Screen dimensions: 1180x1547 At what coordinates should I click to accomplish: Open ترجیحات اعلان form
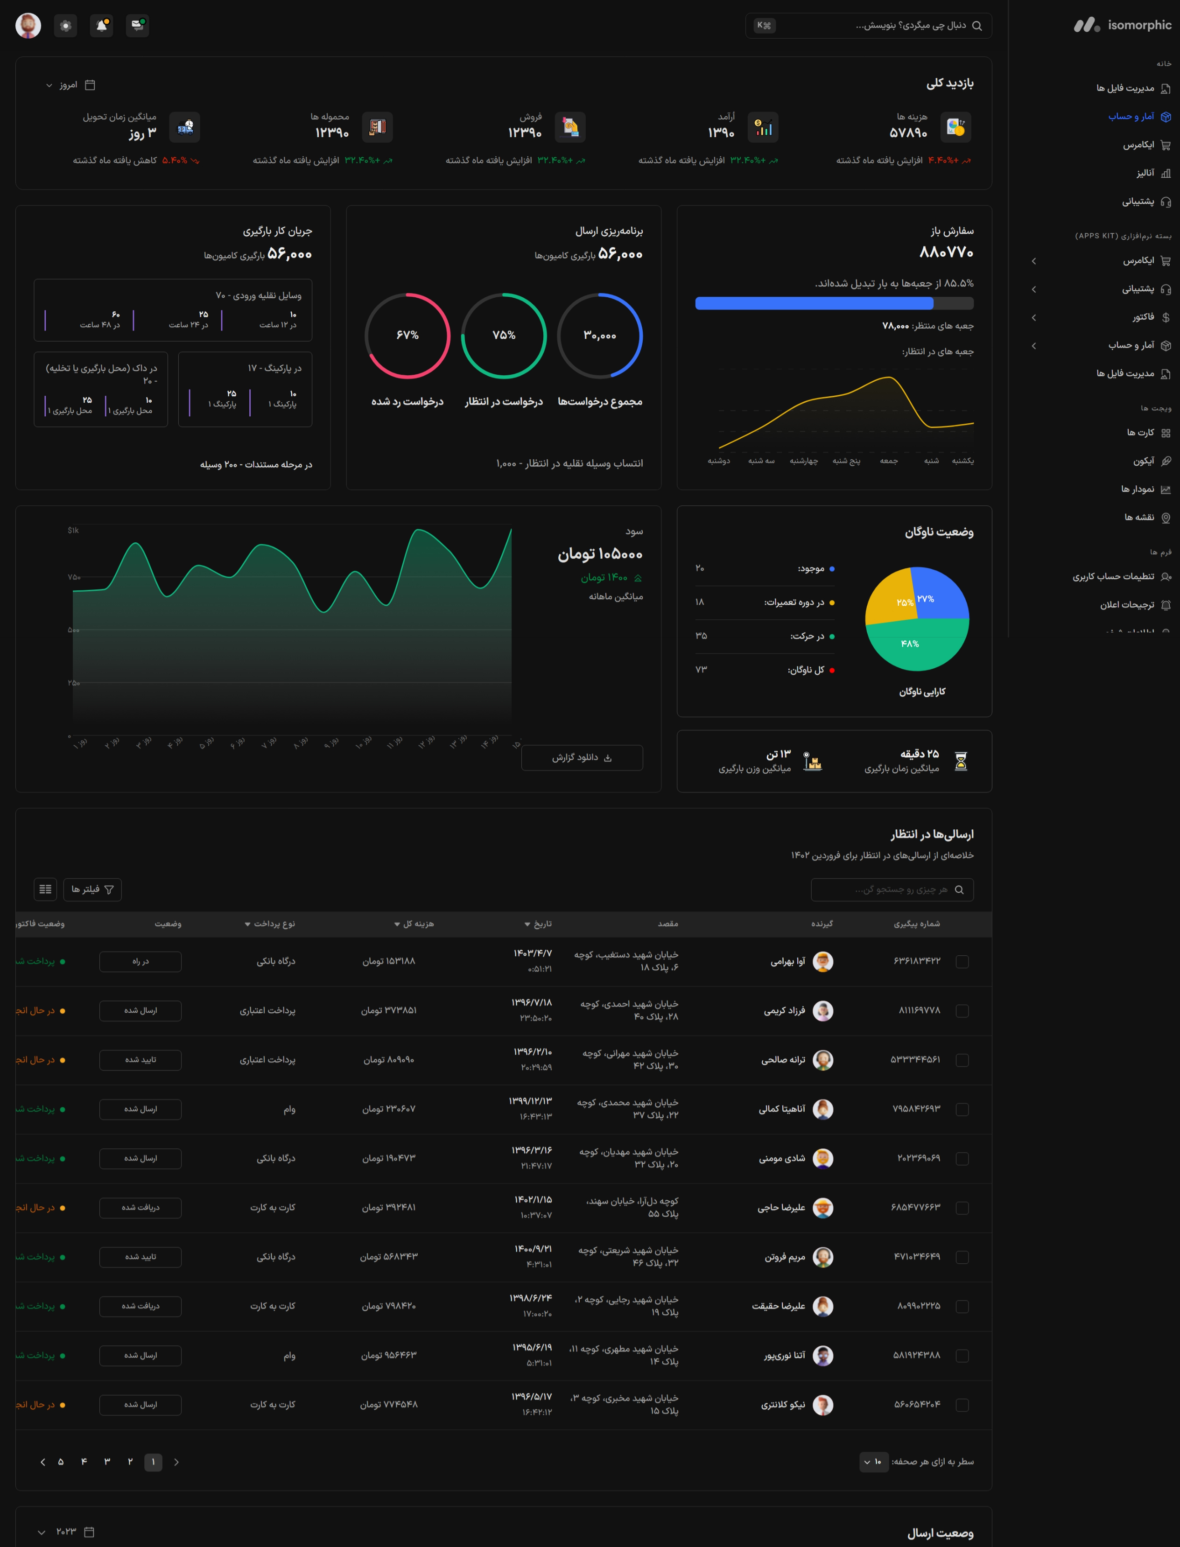click(1135, 605)
